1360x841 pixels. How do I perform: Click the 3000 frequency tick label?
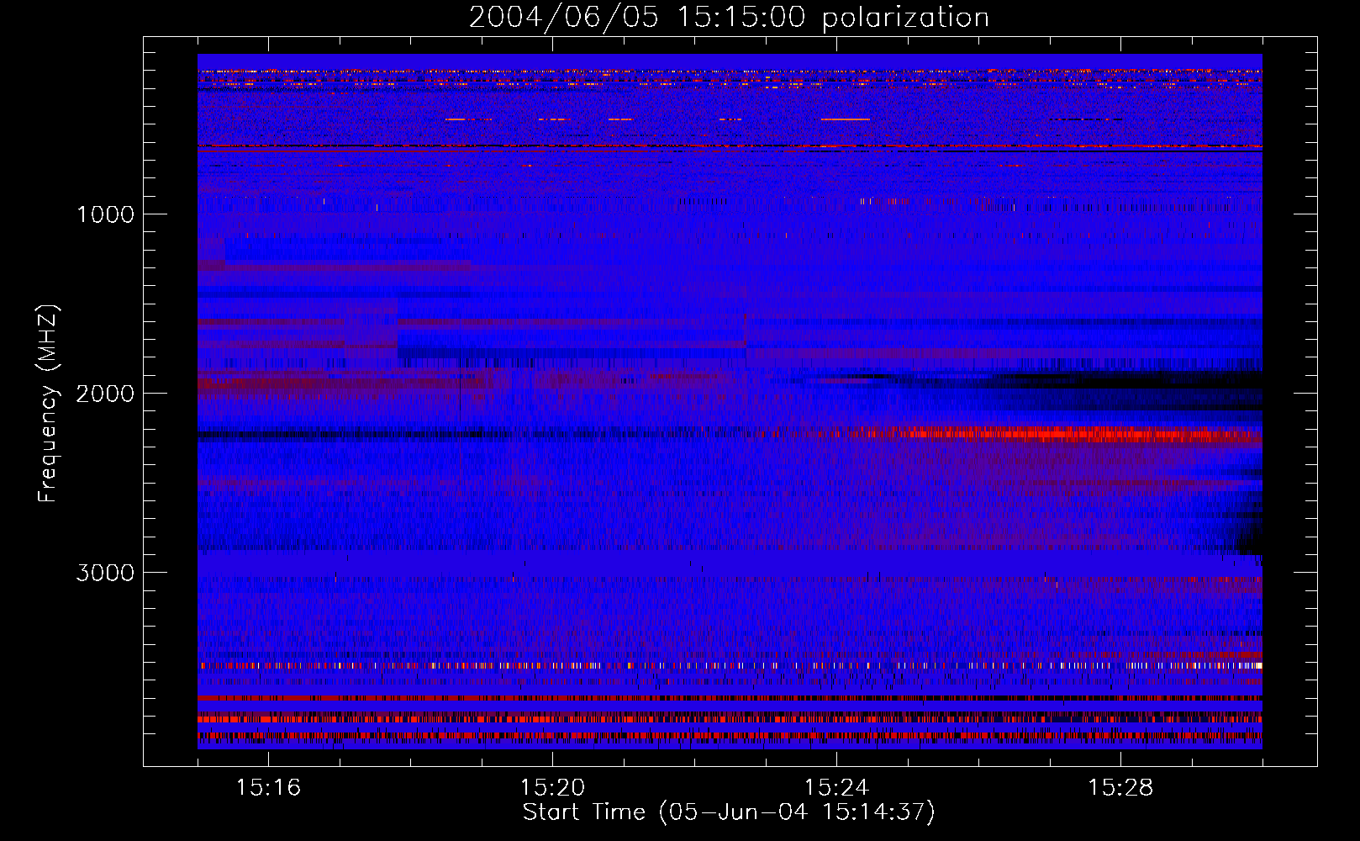[105, 573]
